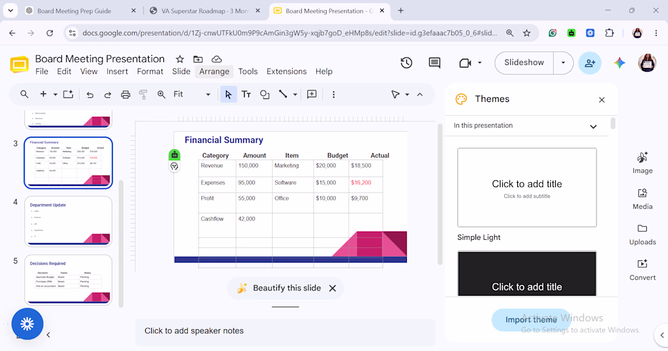Screen dimensions: 668x351
Task: Click Beautify this slide suggestion
Action: point(287,288)
